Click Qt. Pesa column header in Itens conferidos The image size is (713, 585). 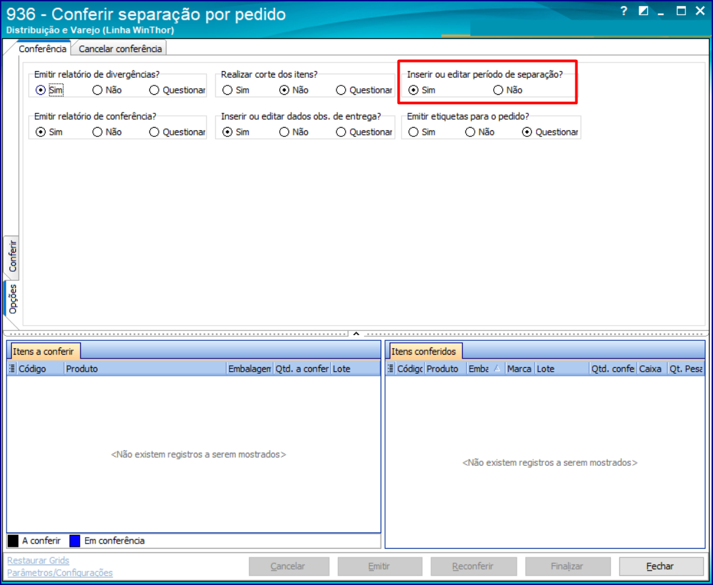pyautogui.click(x=686, y=369)
